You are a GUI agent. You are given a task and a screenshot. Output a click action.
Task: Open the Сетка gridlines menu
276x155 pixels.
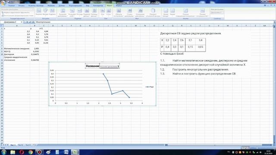[109, 12]
